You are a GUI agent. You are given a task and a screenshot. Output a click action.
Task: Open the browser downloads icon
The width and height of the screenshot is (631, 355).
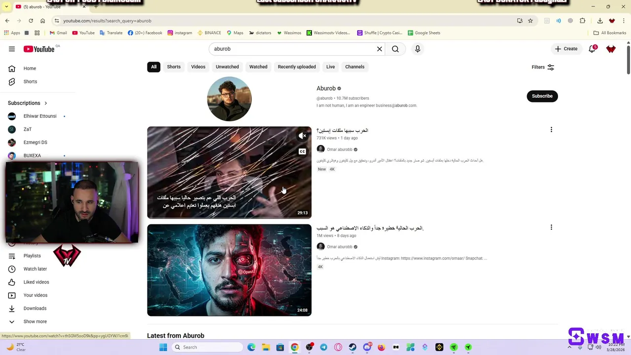tap(600, 21)
